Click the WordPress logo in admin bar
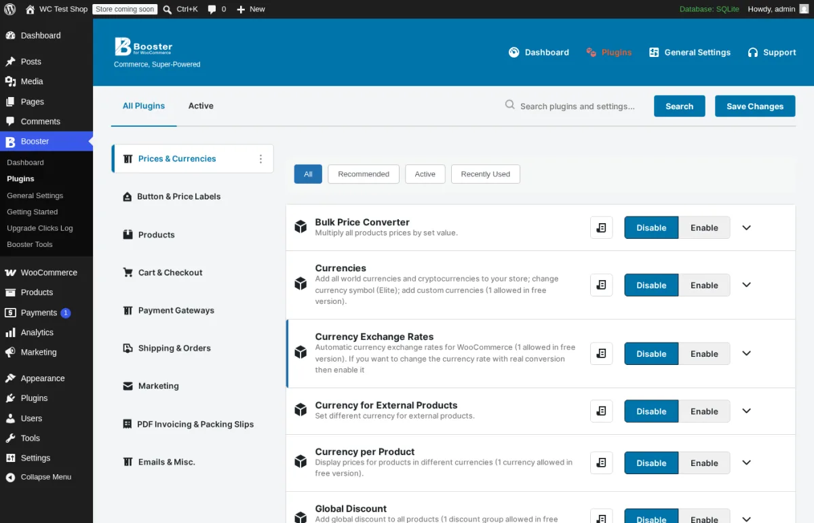Screen dimensions: 814x523 pyautogui.click(x=9, y=9)
